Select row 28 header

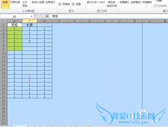4,123
